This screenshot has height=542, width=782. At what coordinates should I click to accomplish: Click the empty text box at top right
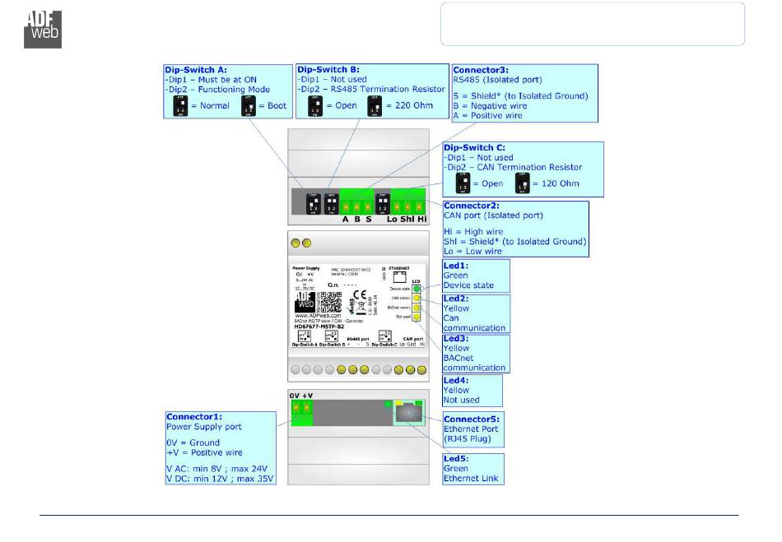coord(592,24)
